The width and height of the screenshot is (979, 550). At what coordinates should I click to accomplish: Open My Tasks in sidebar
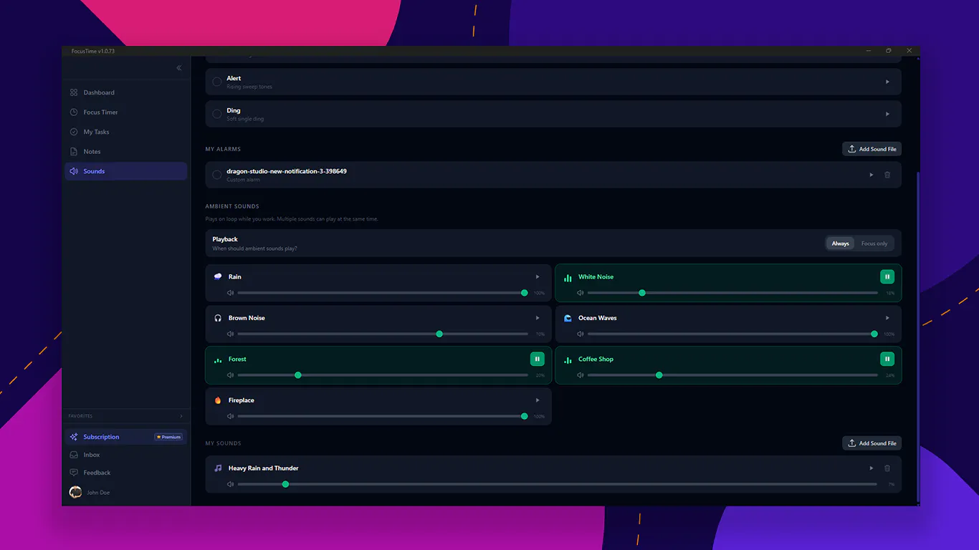click(125, 132)
